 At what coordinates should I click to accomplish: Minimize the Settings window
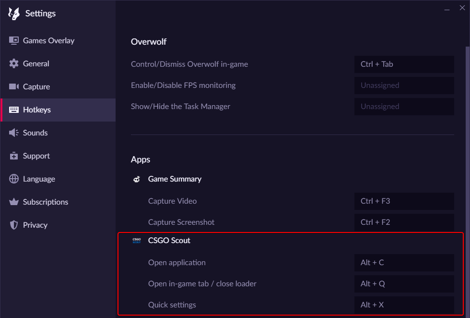[447, 9]
